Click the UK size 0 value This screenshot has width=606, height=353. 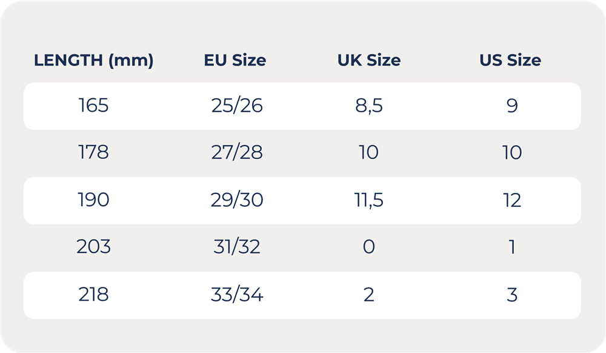pos(369,247)
